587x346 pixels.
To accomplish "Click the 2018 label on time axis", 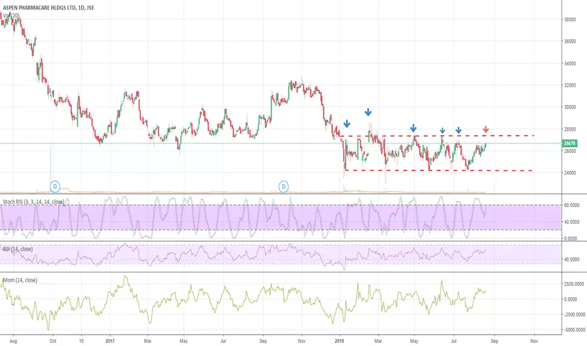I will click(x=339, y=341).
